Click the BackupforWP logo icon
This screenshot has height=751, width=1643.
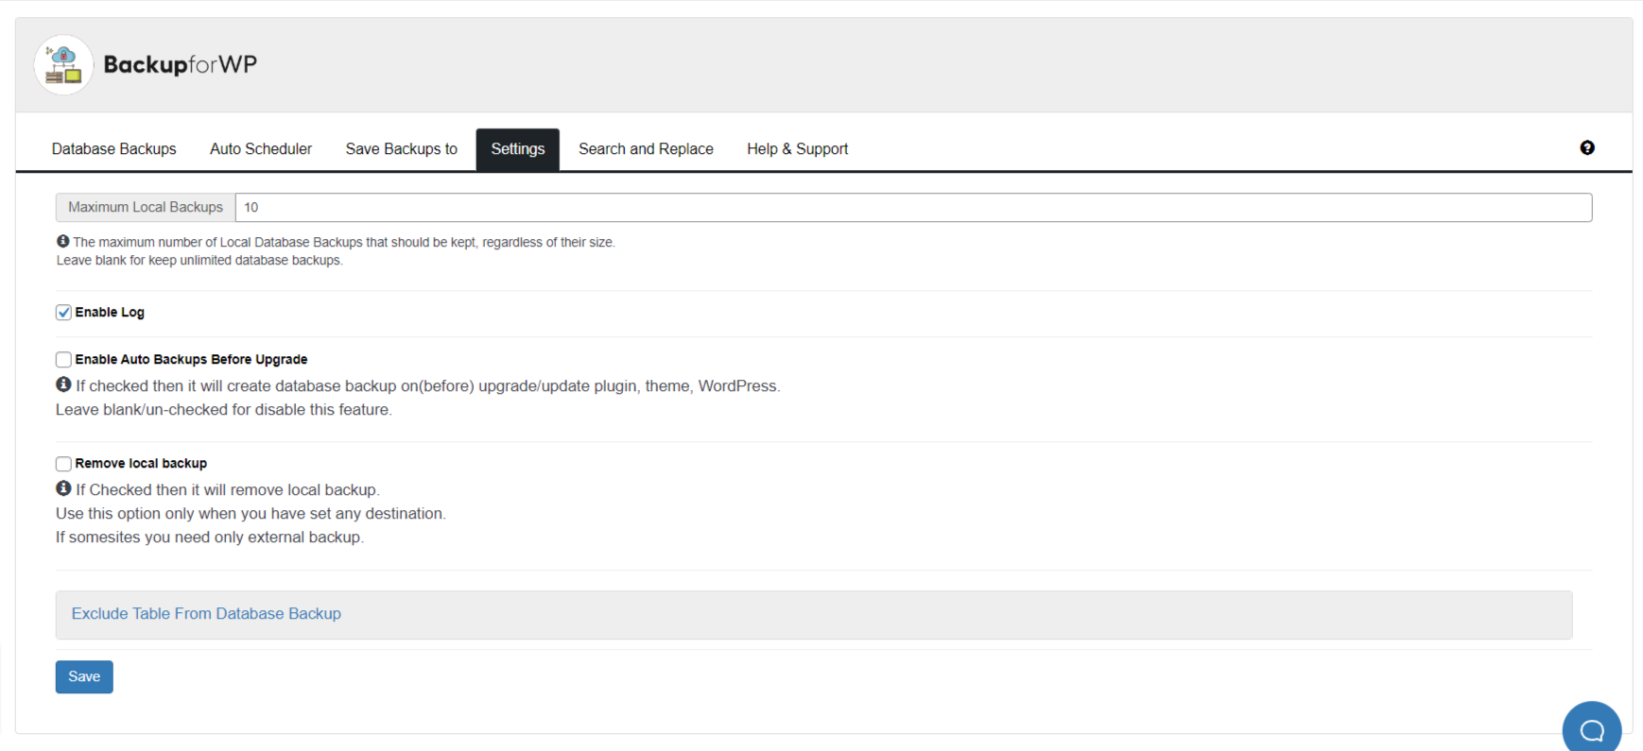point(63,65)
